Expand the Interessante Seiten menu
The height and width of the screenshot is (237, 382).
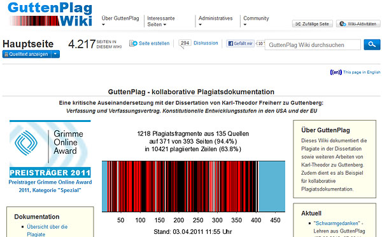pos(161,22)
